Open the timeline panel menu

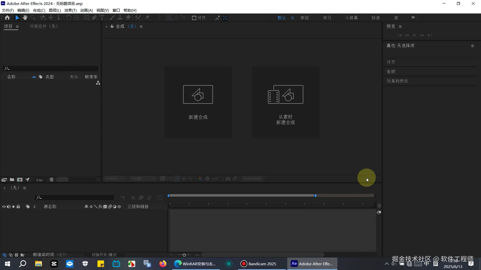(x=25, y=188)
